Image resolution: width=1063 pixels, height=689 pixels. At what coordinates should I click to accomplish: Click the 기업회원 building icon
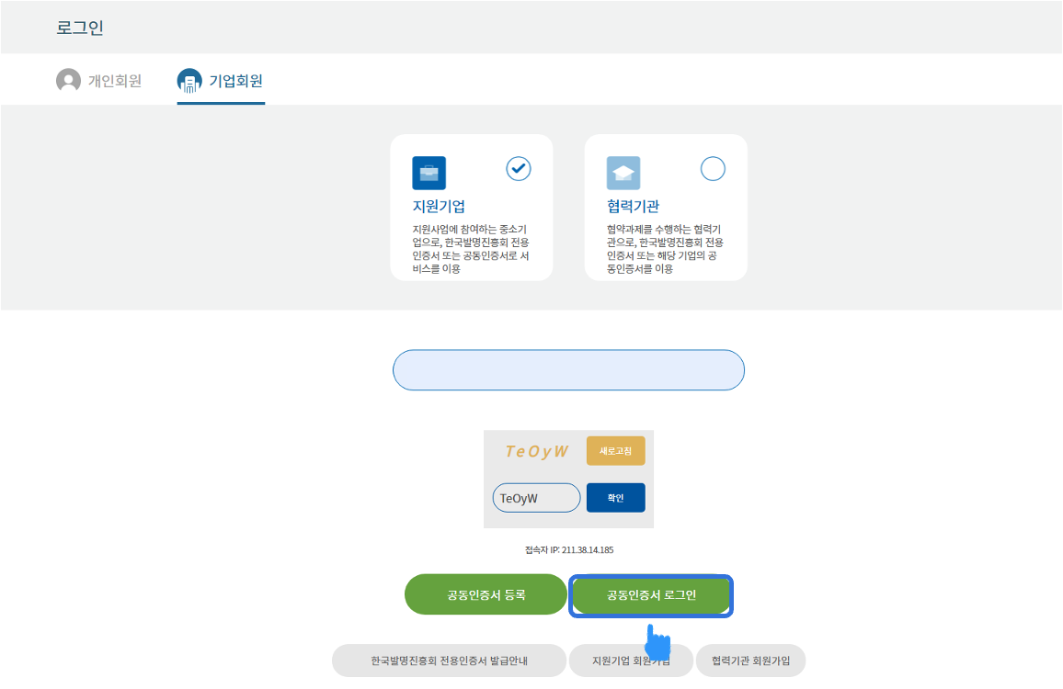coord(189,81)
